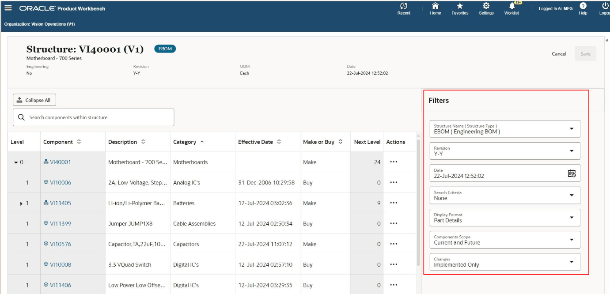Open the hamburger navigation menu
The height and width of the screenshot is (294, 610).
[x=8, y=8]
